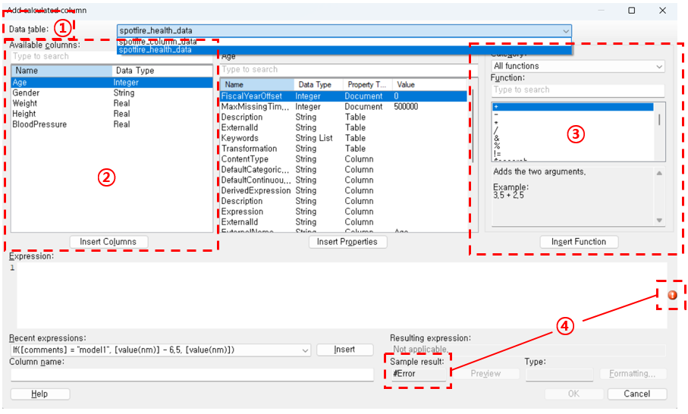Select the MaxMissingTim... property row
This screenshot has width=688, height=414.
[x=344, y=107]
